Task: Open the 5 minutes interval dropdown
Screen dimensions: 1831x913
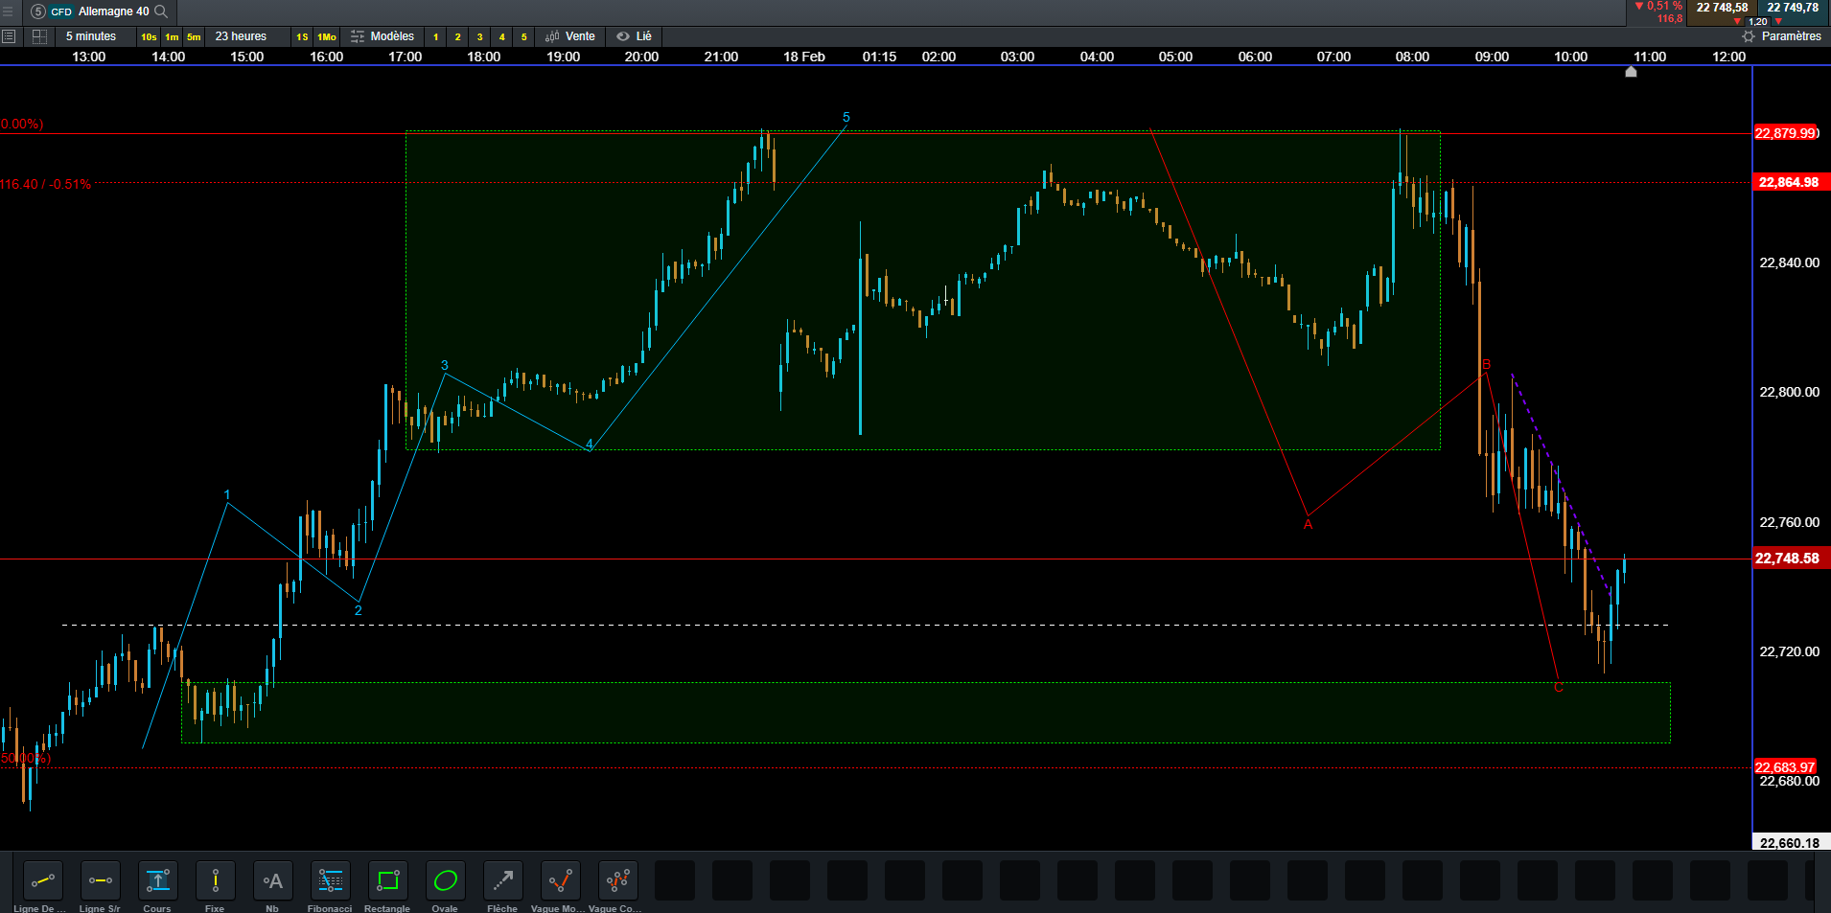Action: [x=91, y=36]
